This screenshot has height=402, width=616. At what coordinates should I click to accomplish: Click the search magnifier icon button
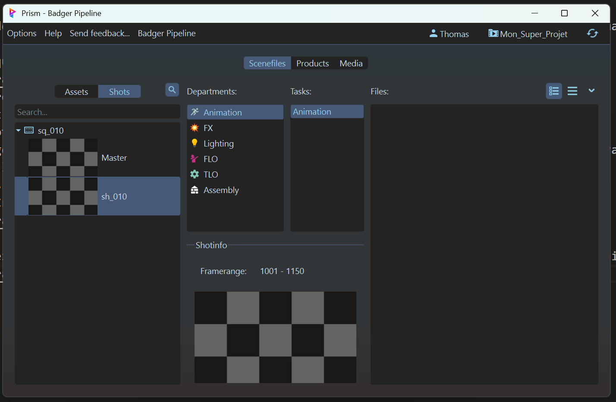click(172, 90)
